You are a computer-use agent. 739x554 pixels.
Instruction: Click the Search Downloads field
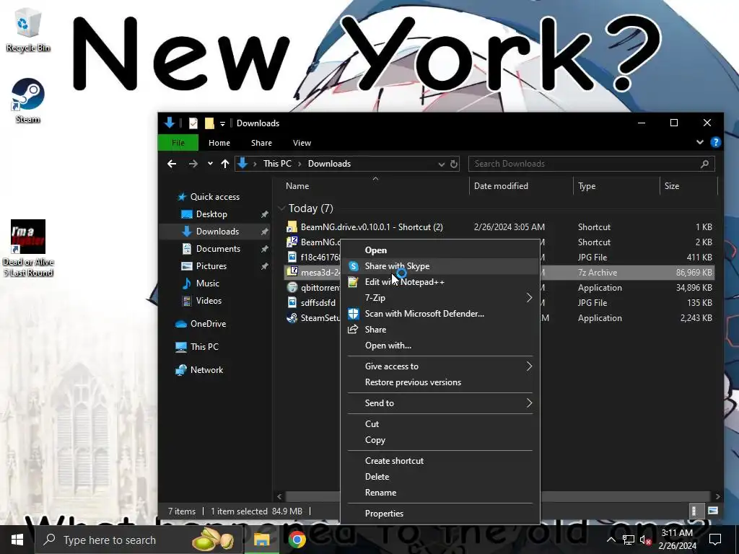tap(592, 164)
